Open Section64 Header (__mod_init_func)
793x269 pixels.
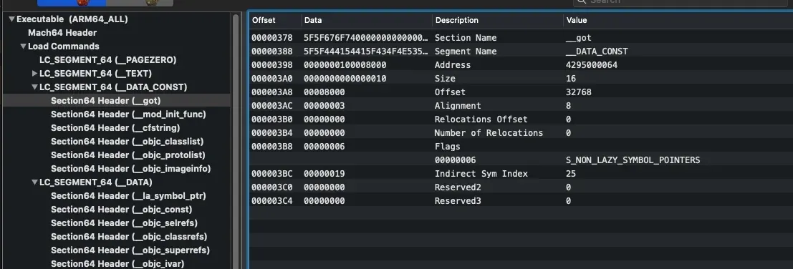(x=128, y=114)
